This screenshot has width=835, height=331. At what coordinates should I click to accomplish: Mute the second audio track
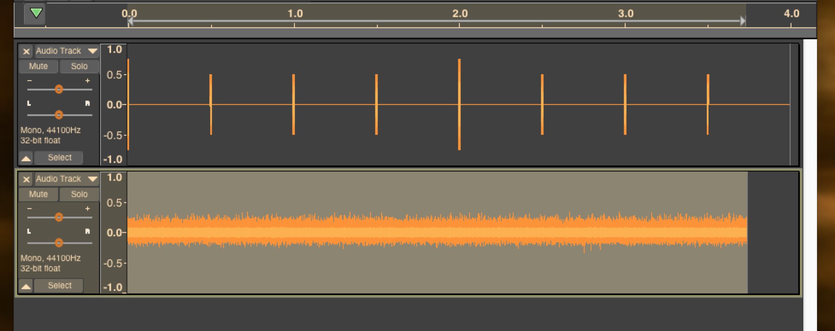[x=38, y=195]
